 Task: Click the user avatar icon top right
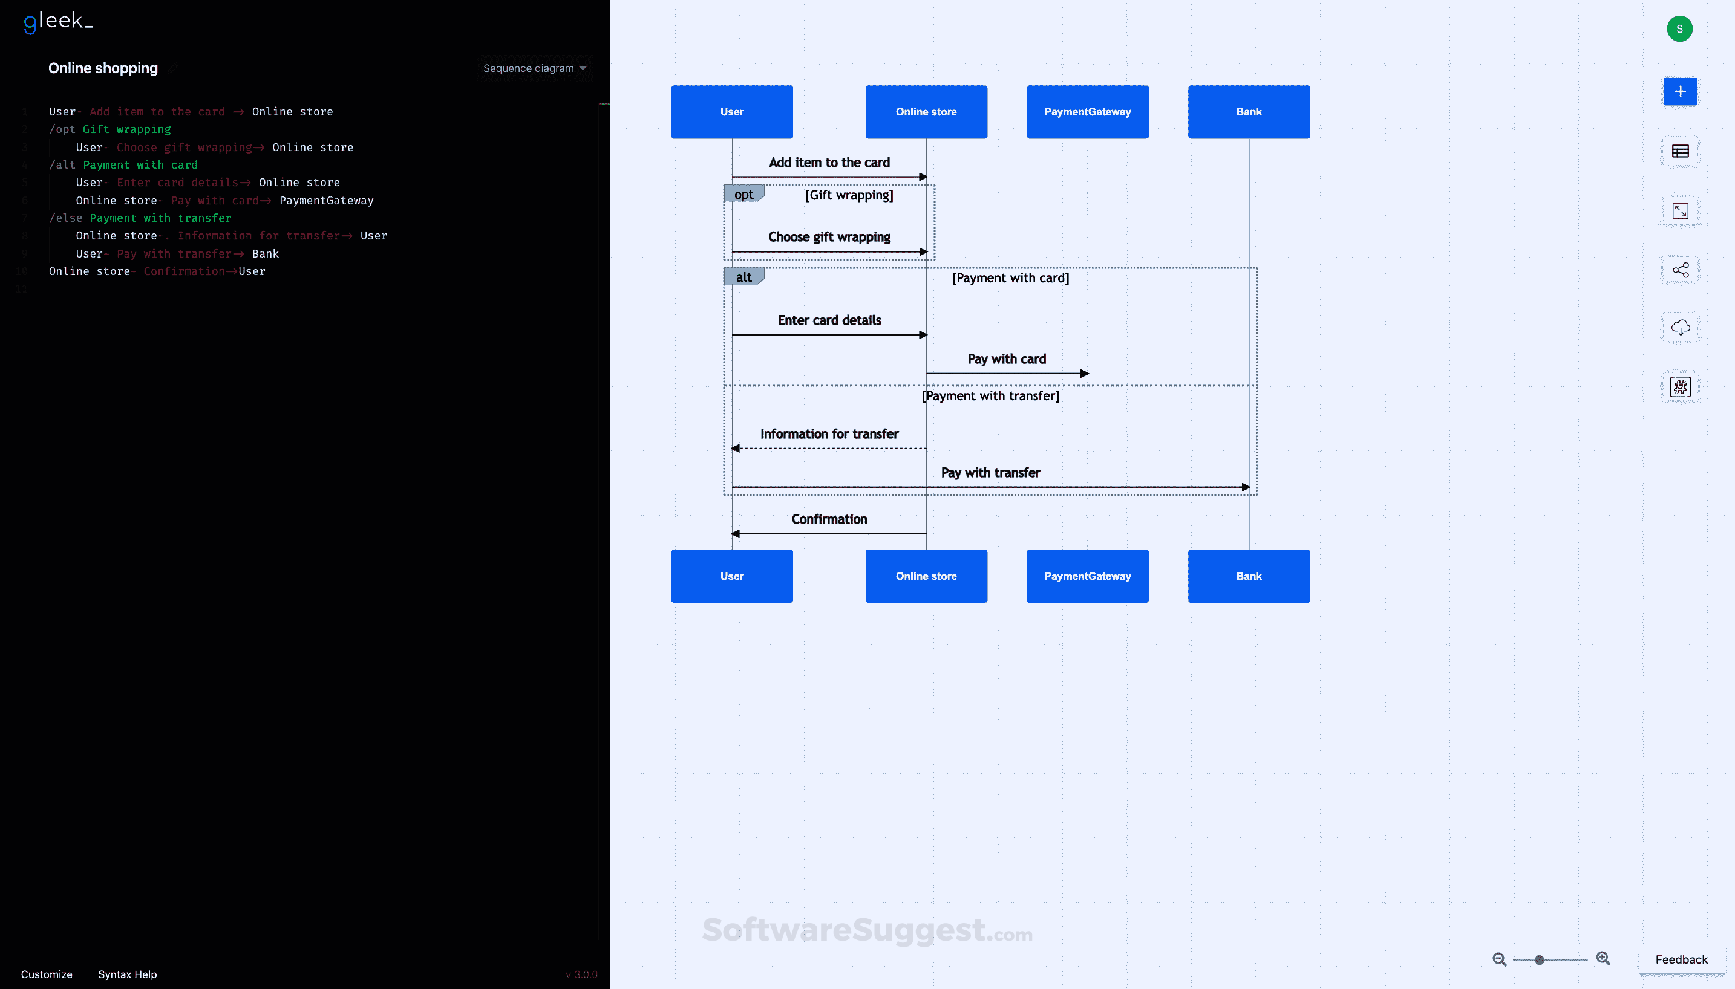click(x=1680, y=28)
